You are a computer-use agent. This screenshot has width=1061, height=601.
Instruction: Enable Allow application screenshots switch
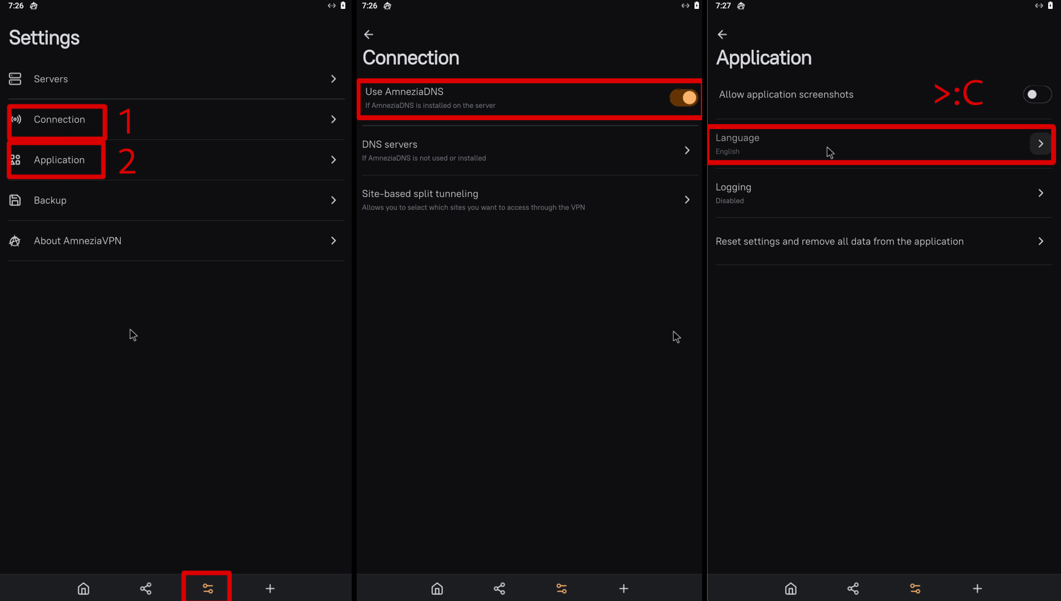[x=1037, y=95]
